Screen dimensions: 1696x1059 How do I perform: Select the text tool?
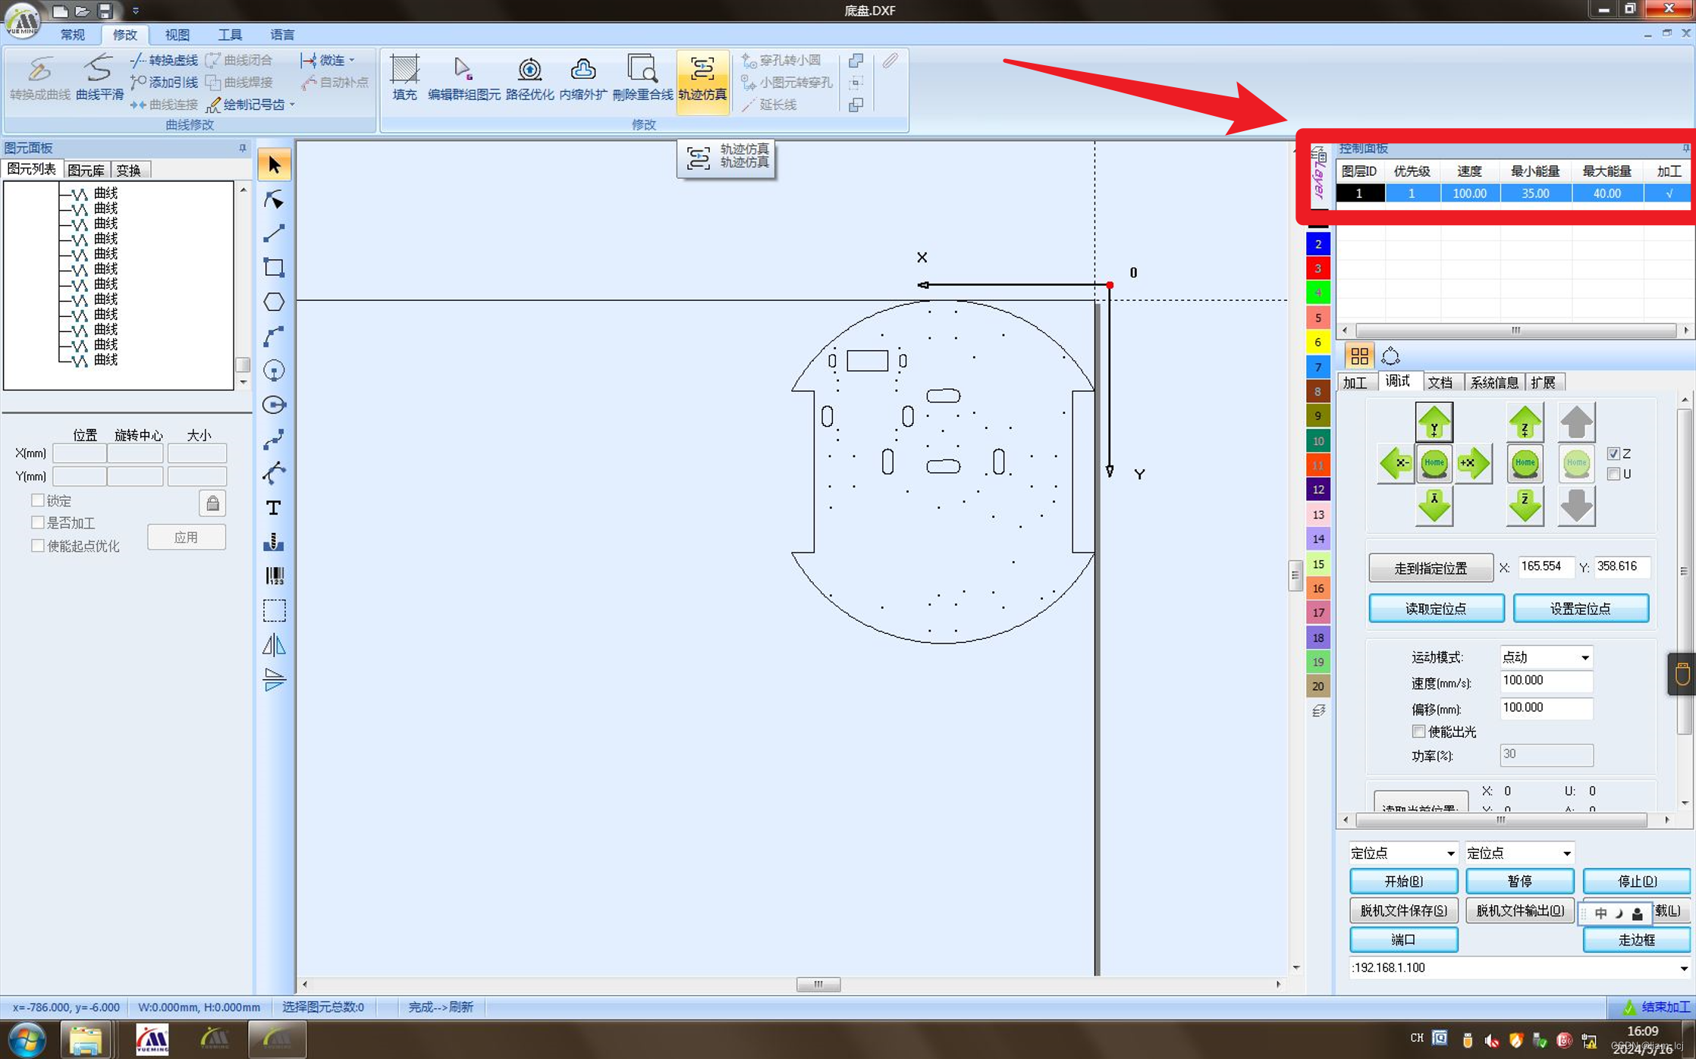pos(274,507)
